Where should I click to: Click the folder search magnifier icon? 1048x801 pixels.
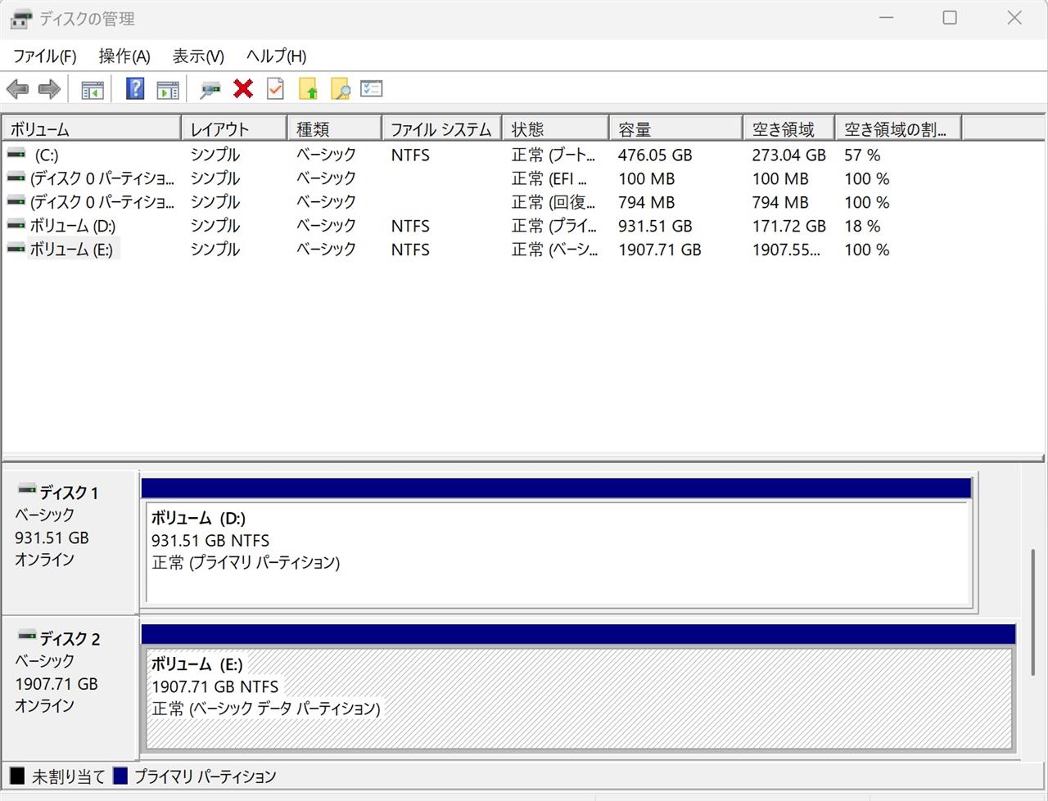(340, 88)
